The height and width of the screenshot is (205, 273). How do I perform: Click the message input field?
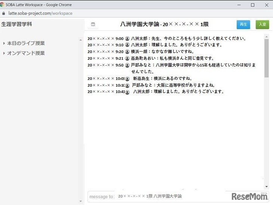[x=178, y=196]
